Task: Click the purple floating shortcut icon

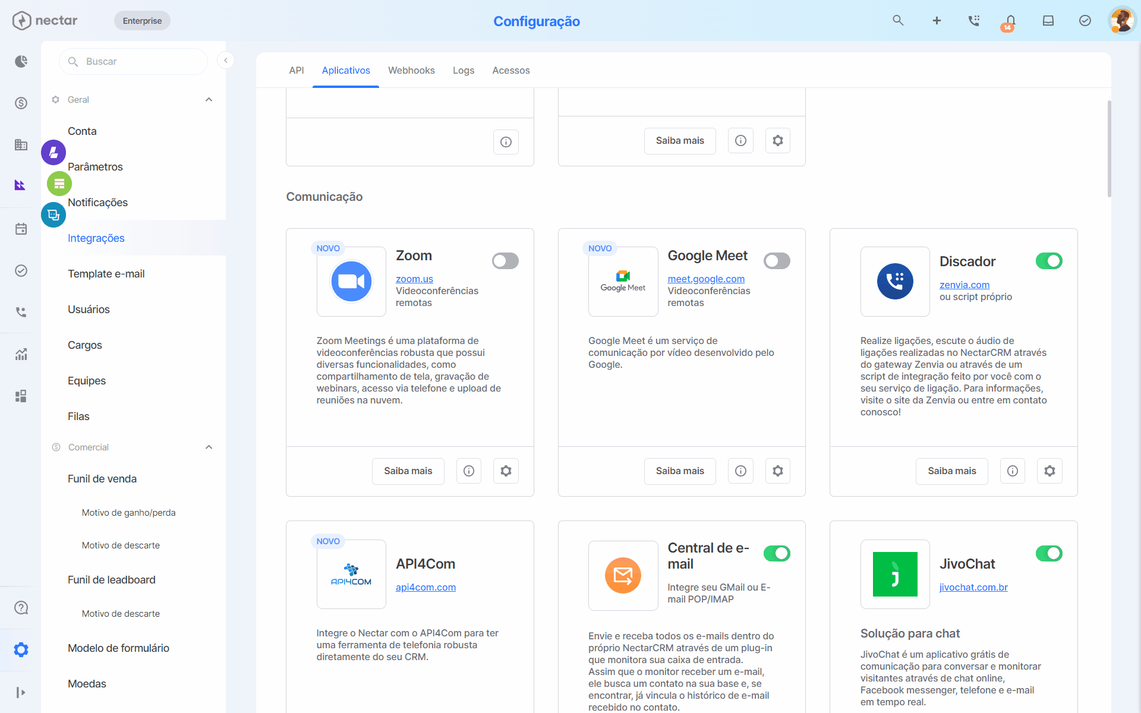Action: 53,153
